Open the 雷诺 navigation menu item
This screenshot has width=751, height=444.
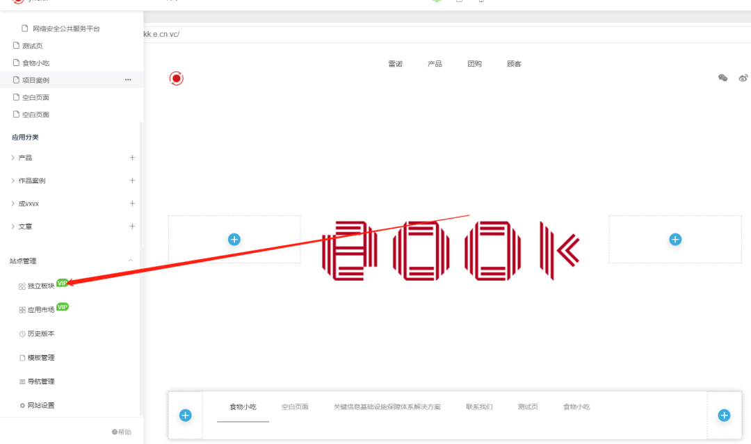395,64
